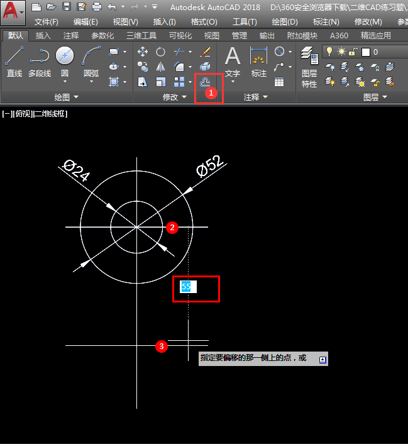Click the Erase tool icon

point(205,52)
